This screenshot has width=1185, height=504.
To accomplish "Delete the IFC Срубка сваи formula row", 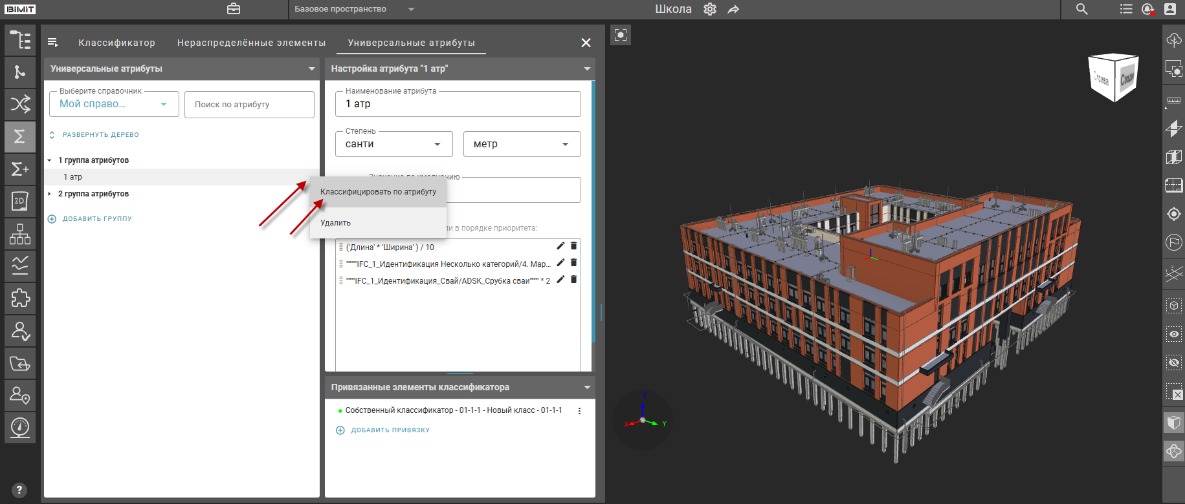I will click(573, 280).
